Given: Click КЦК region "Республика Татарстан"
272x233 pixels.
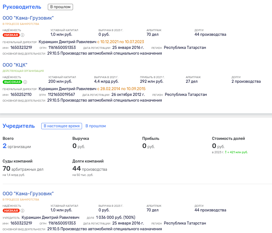Looking at the screenshot, I should [186, 95].
